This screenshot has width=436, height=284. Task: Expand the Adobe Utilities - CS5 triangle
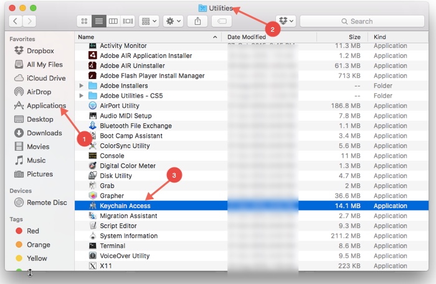[81, 96]
